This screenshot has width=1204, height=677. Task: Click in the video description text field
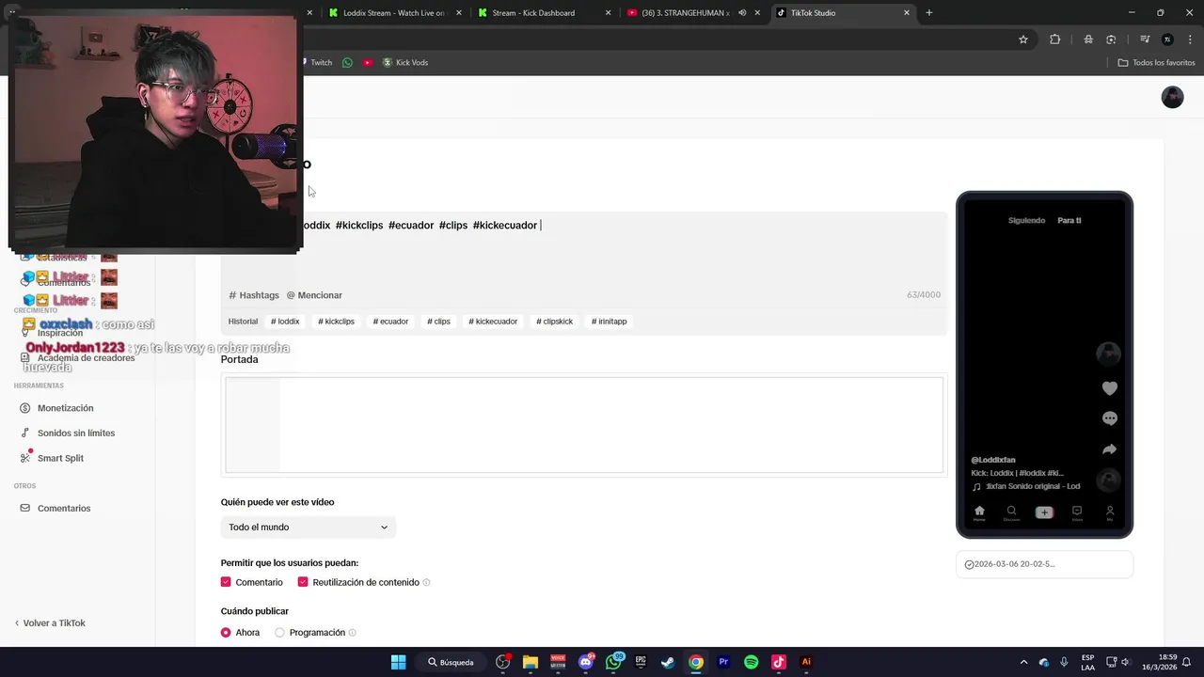[583, 249]
